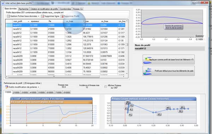This screenshot has width=212, height=134.
Task: Expand Outils modification de polaires dropdown arrow
Action: 39,87
